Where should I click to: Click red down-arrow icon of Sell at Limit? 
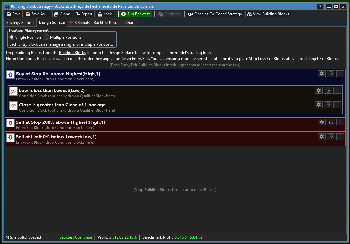click(10, 138)
